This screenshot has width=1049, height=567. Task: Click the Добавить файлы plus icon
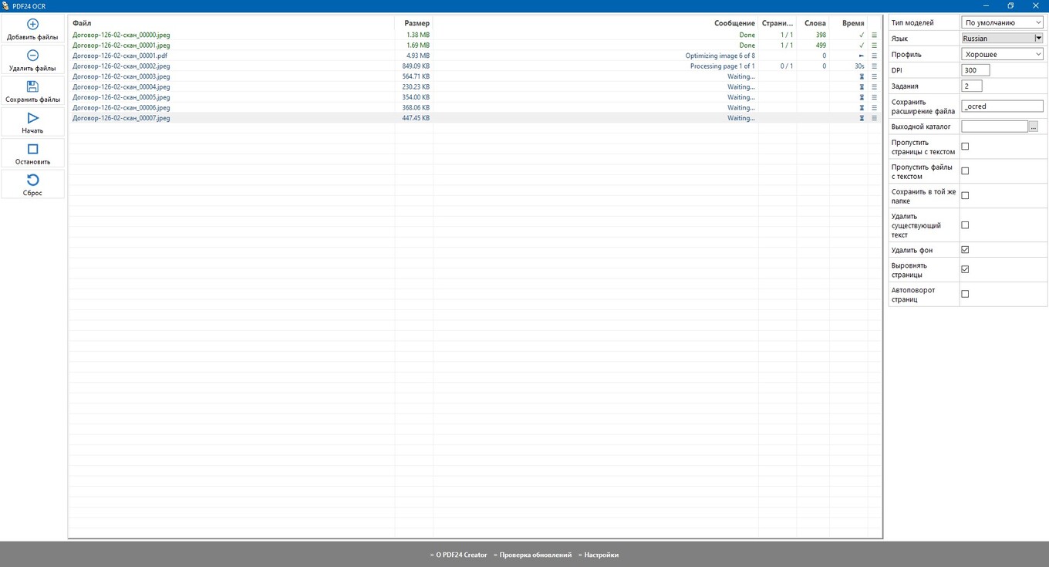coord(32,25)
